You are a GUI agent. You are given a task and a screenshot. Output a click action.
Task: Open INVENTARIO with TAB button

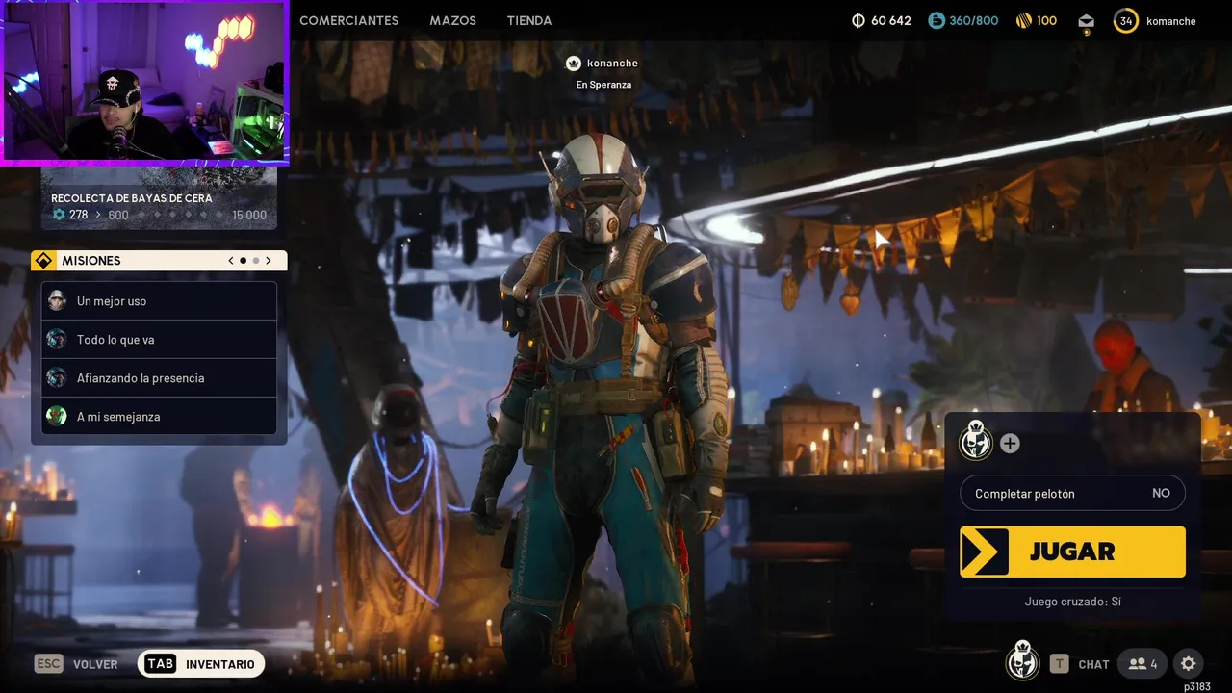pyautogui.click(x=201, y=664)
